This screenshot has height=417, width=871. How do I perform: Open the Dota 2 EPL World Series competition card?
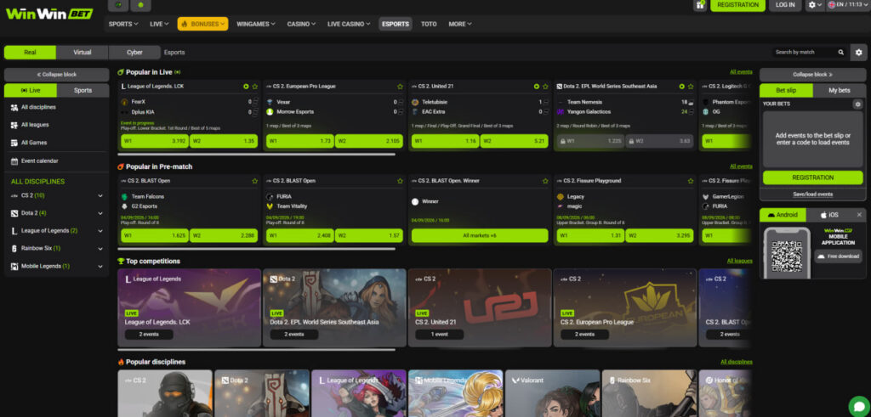click(x=334, y=307)
